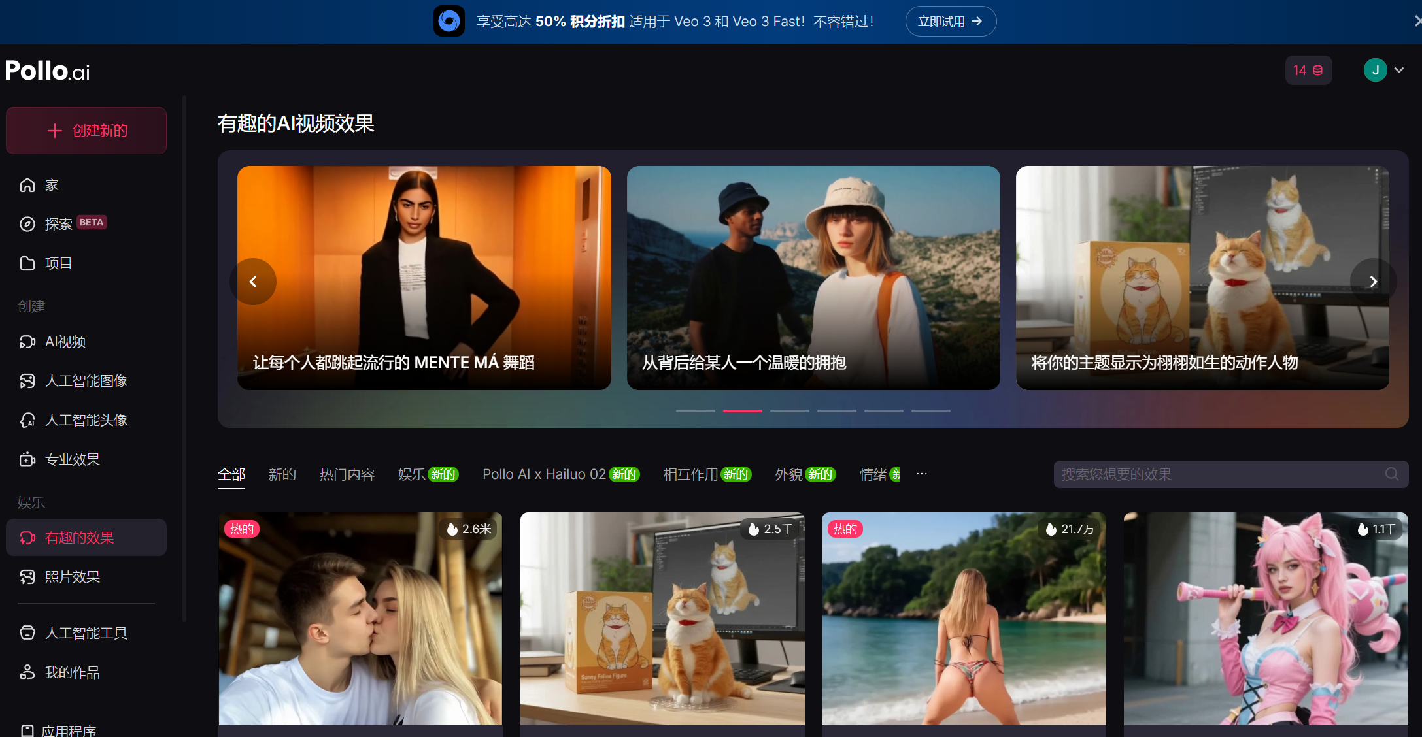1422x737 pixels.
Task: Click the 人工智能图像 sidebar icon
Action: [x=27, y=381]
